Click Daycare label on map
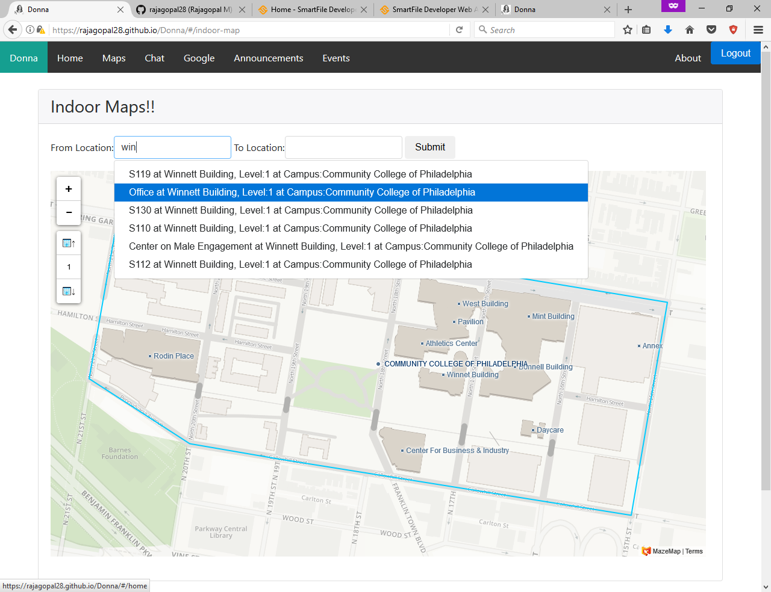Viewport: 771px width, 592px height. point(550,430)
